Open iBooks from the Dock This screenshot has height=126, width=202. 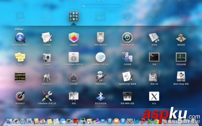[116, 121]
